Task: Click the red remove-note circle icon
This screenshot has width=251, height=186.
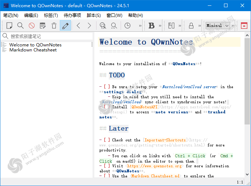Action: point(32,26)
